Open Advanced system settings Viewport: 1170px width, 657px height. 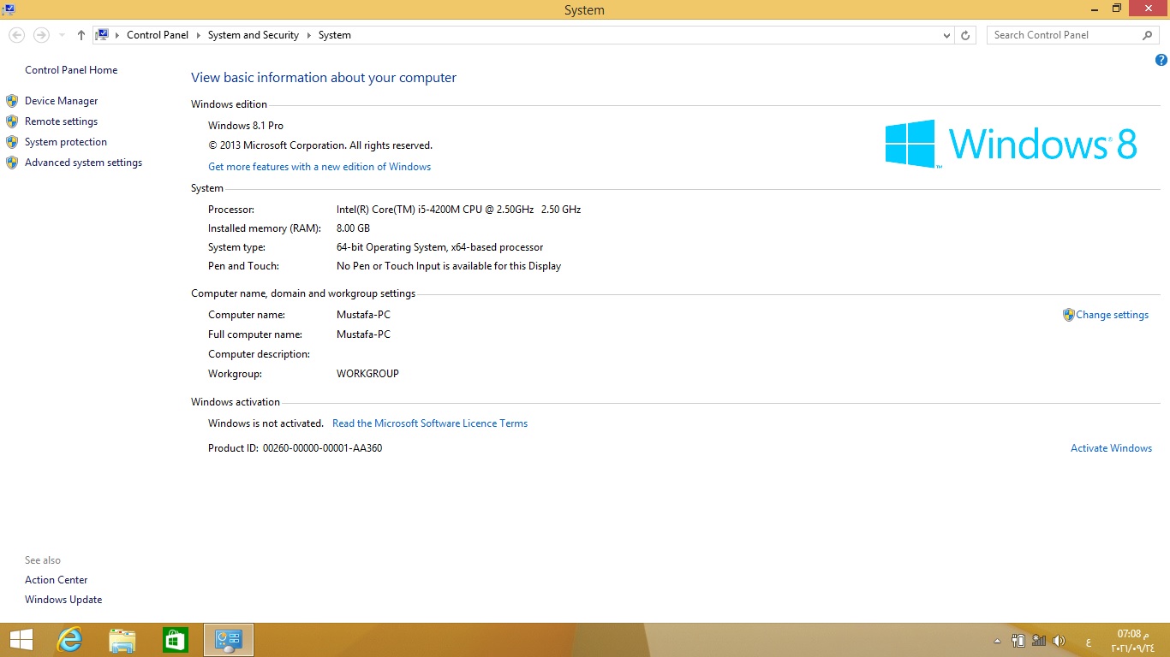83,163
